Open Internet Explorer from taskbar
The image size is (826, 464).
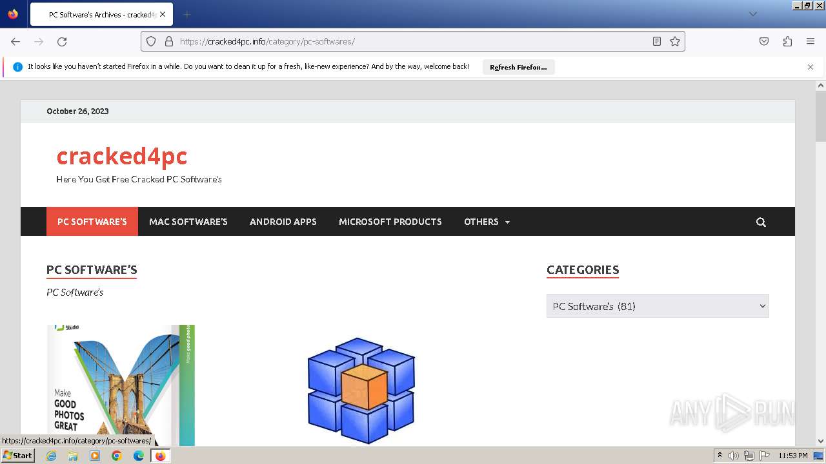coord(51,456)
